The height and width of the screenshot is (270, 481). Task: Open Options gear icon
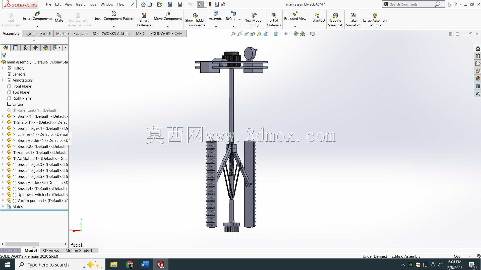click(223, 4)
